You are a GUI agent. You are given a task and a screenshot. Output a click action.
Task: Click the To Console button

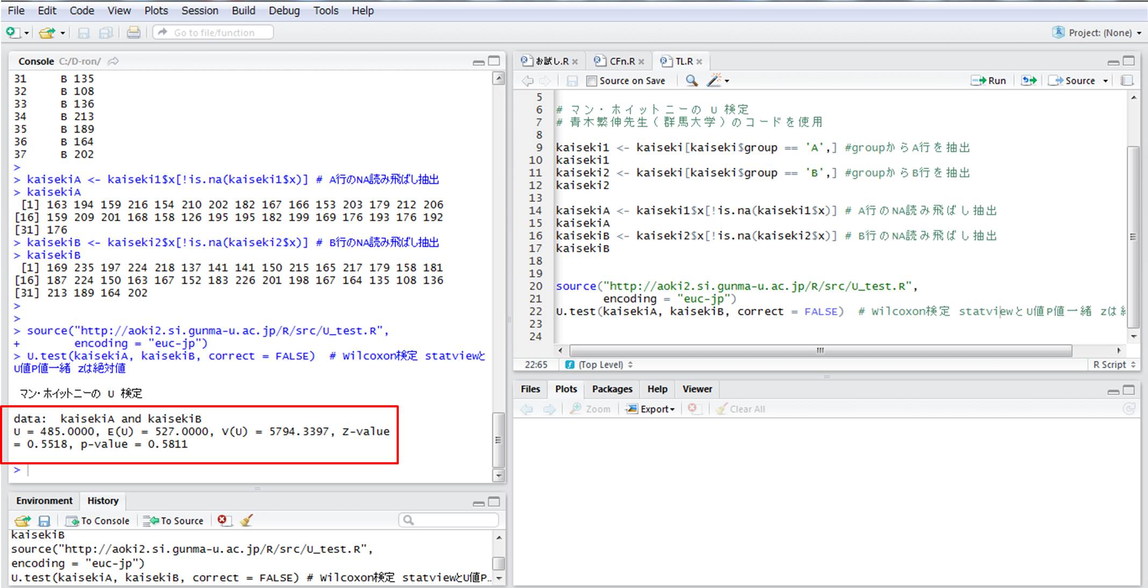(97, 520)
